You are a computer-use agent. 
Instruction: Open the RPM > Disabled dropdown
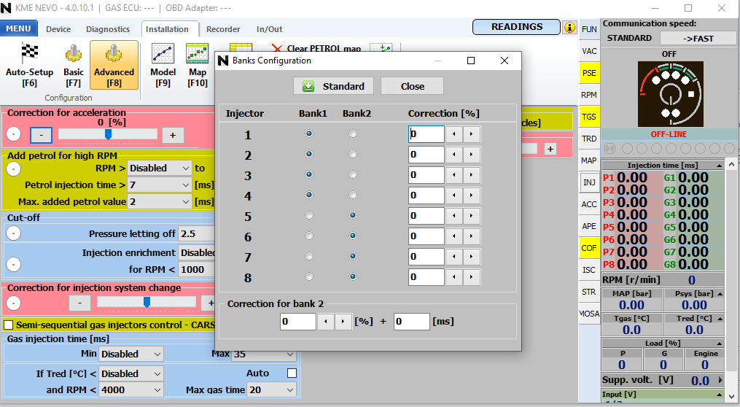tap(160, 168)
